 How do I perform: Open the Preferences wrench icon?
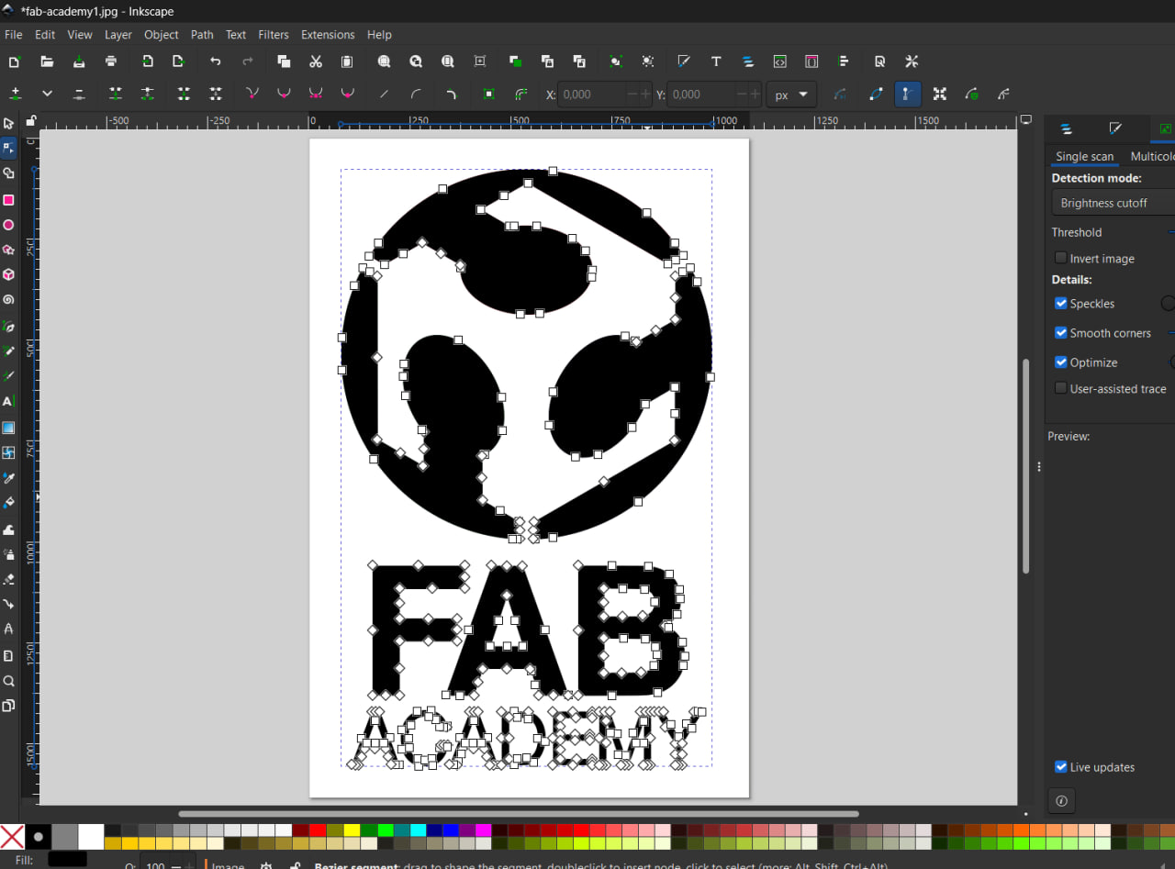912,61
